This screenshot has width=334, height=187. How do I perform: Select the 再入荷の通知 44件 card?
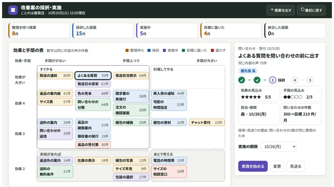pyautogui.click(x=169, y=94)
